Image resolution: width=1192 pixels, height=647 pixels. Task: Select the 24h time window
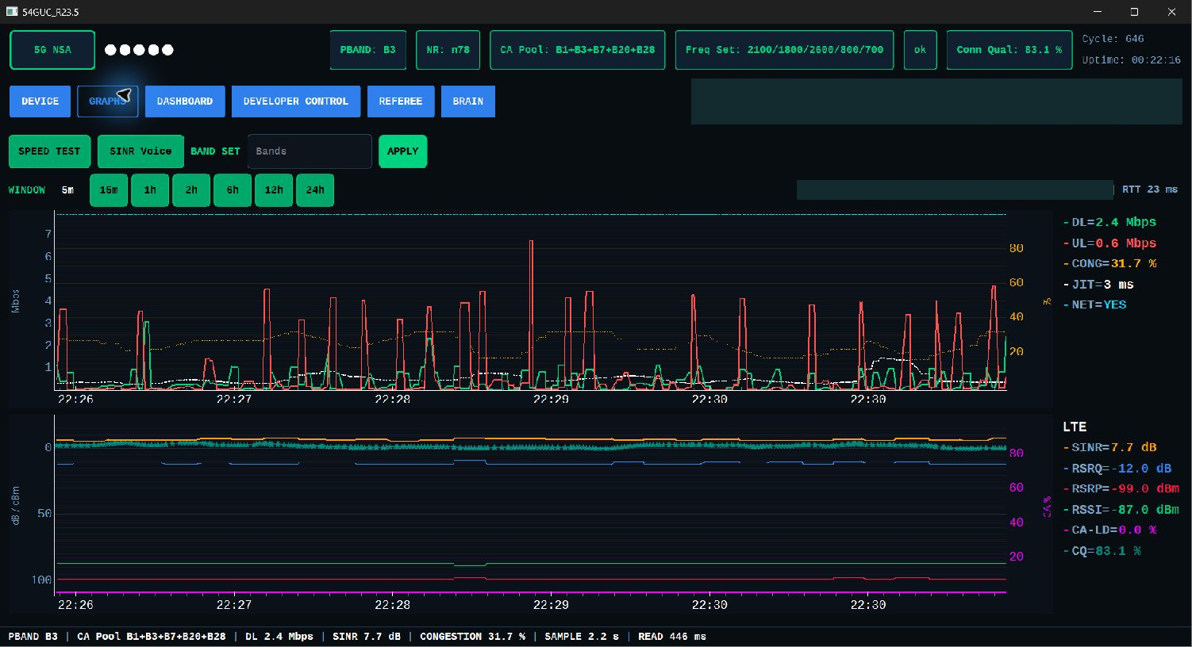pos(315,190)
